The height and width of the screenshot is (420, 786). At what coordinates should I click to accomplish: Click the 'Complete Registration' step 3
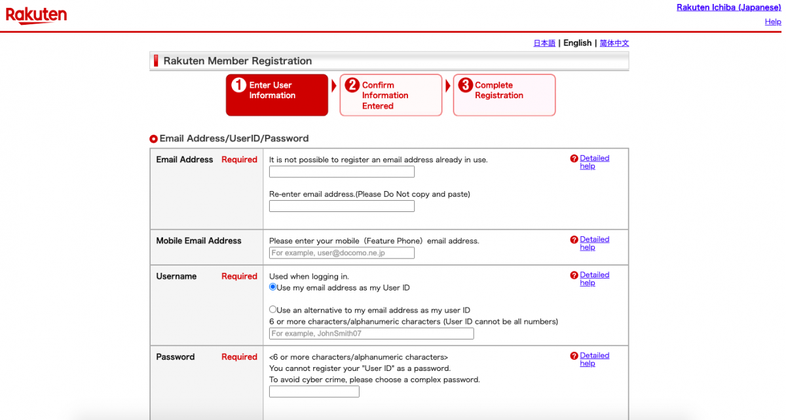click(x=504, y=96)
